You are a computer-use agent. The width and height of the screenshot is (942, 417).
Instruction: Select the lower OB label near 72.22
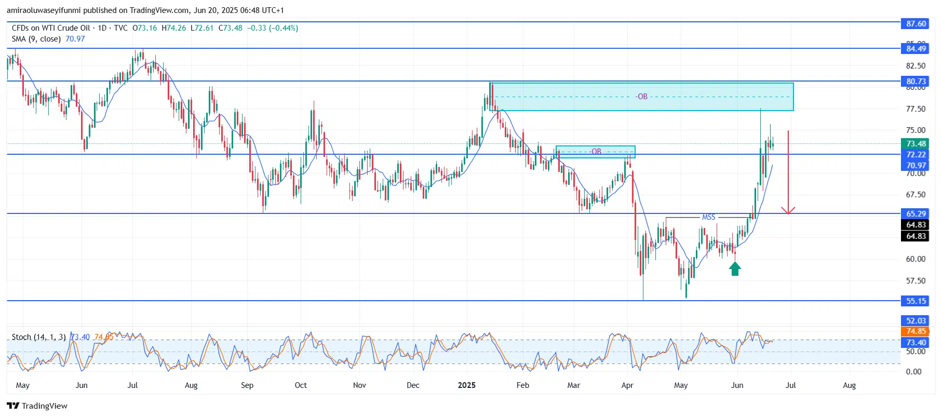pos(596,152)
